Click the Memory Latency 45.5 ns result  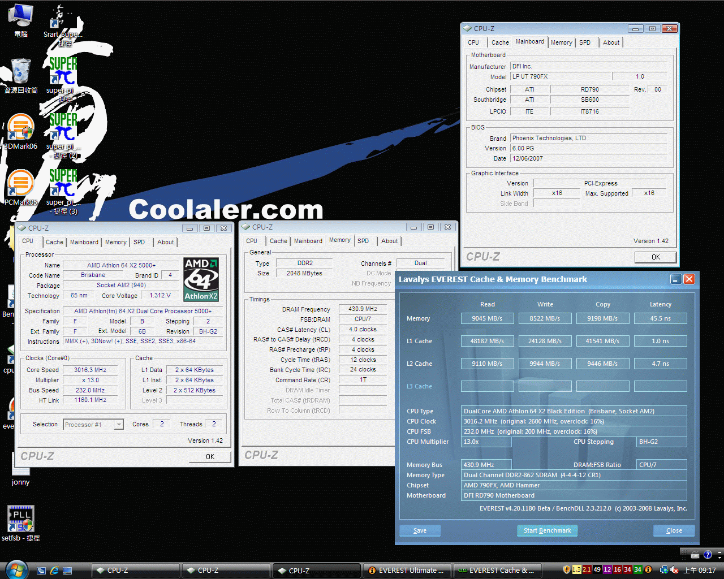click(660, 318)
